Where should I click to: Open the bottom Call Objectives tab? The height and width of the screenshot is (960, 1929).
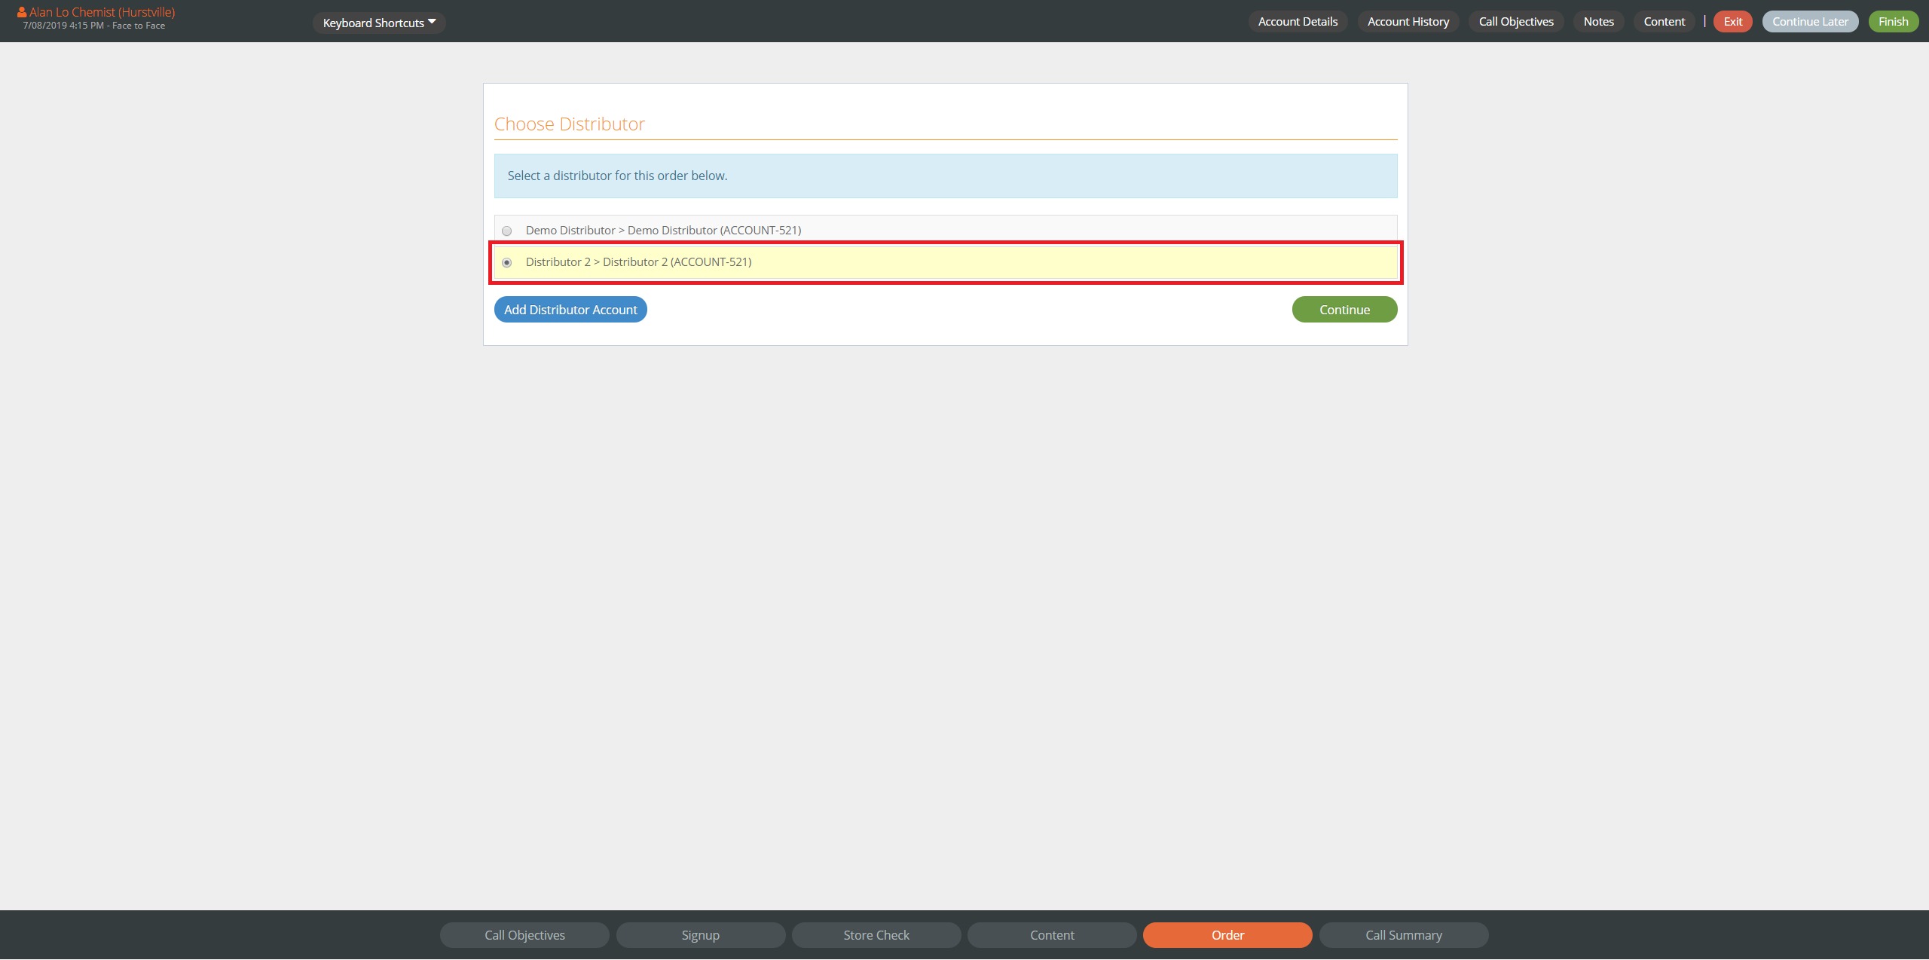(x=524, y=935)
